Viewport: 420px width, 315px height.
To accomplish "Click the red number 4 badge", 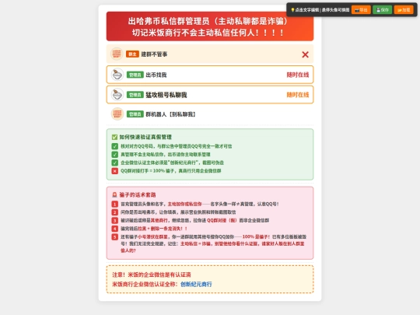I will [114, 229].
